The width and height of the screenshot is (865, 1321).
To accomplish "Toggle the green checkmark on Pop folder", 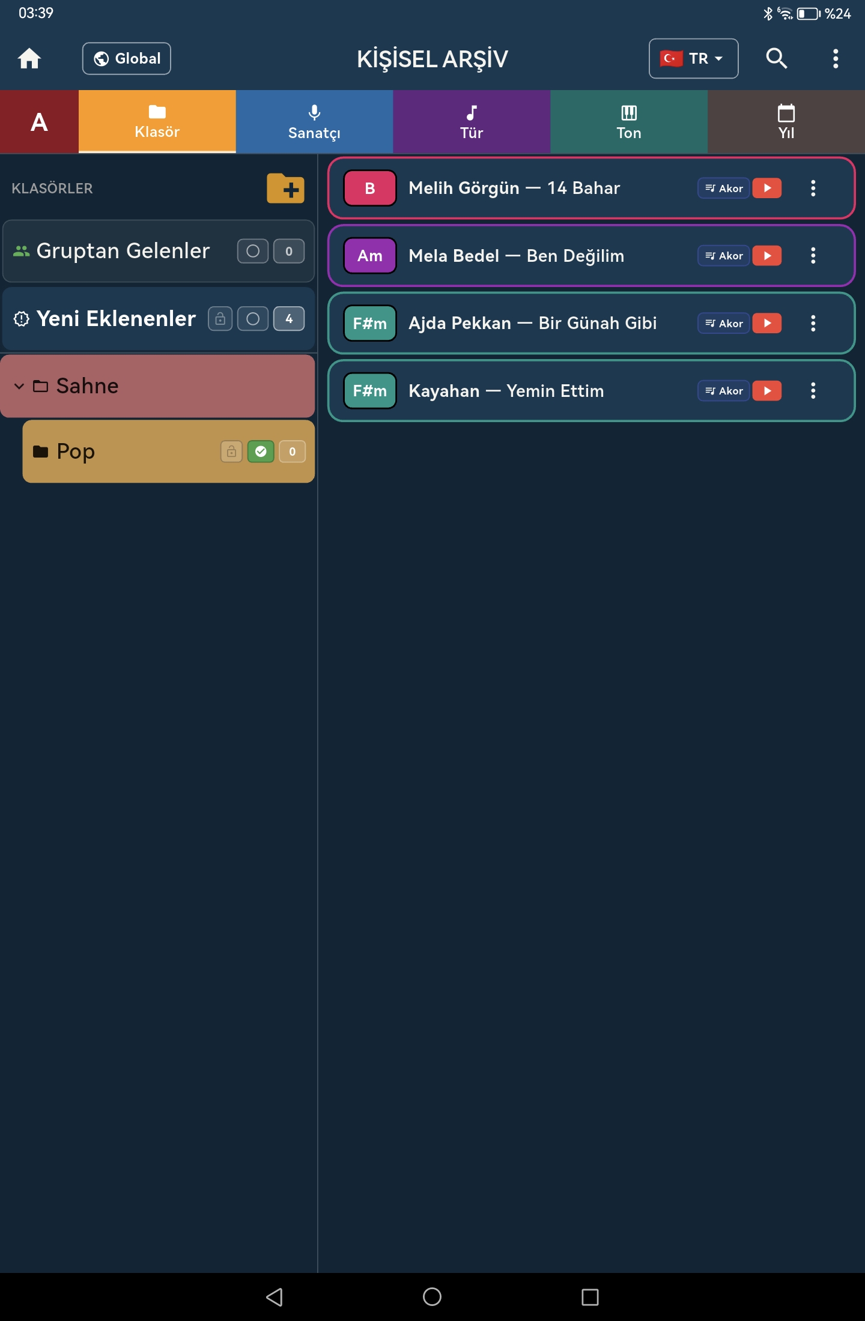I will tap(261, 452).
